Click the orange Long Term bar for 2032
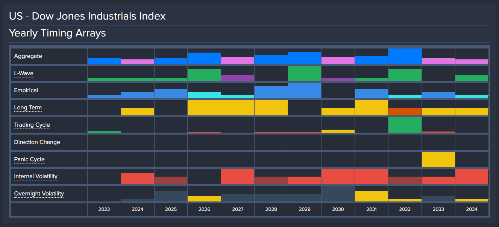 pyautogui.click(x=405, y=112)
